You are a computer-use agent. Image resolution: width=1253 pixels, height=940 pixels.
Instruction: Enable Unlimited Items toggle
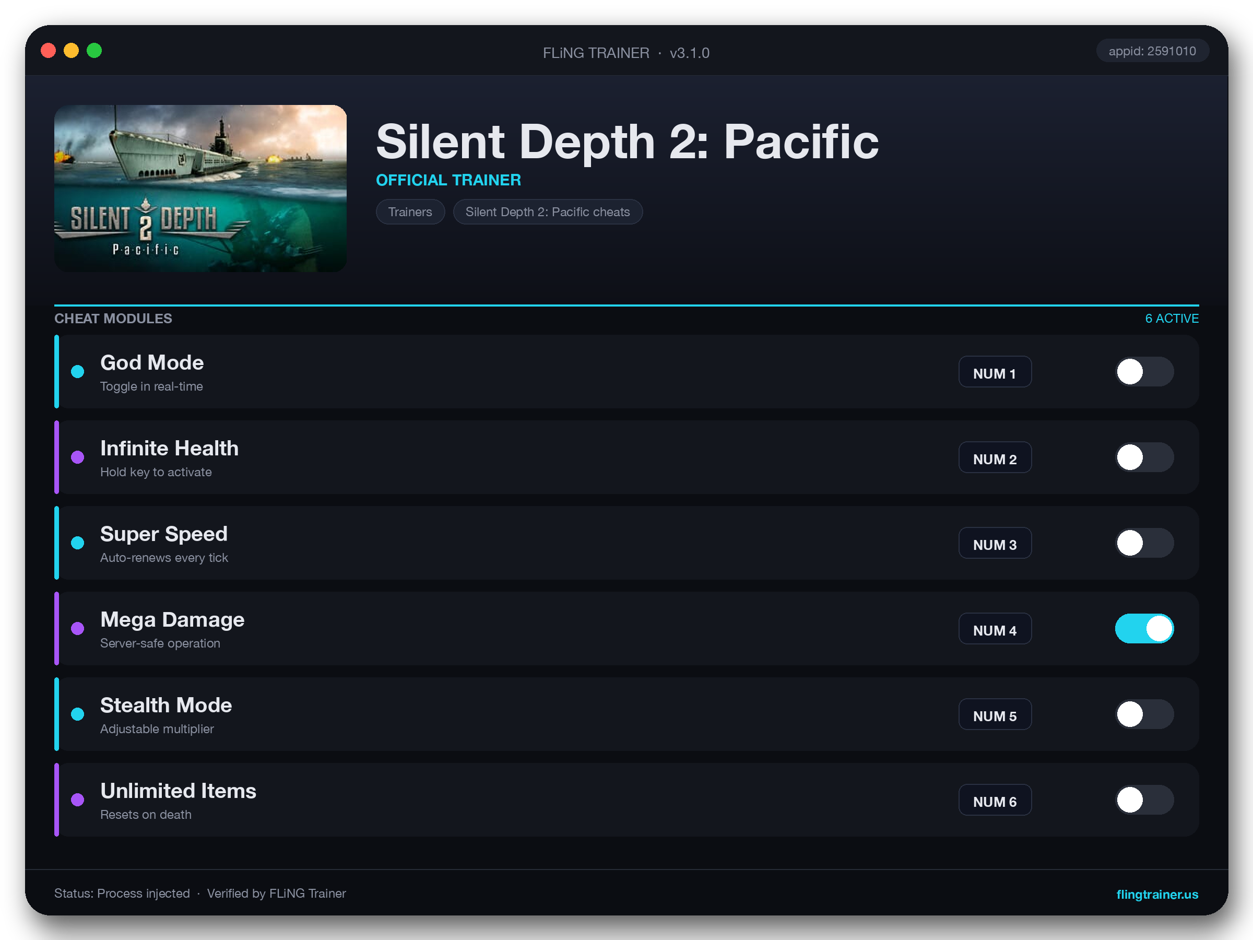[1144, 800]
